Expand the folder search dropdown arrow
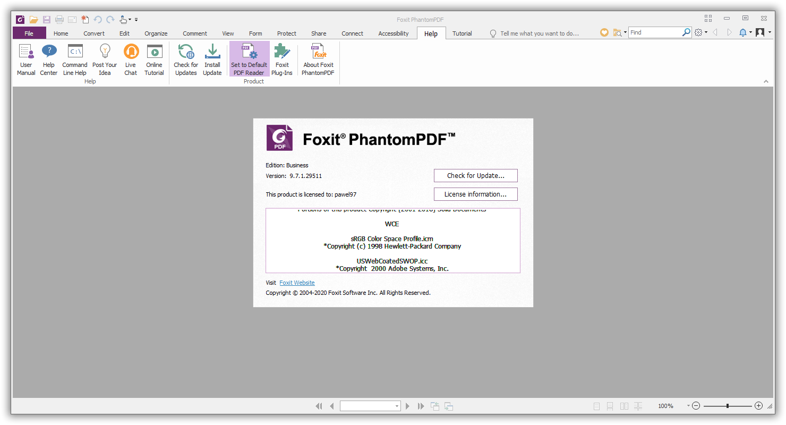This screenshot has width=786, height=425. click(625, 32)
